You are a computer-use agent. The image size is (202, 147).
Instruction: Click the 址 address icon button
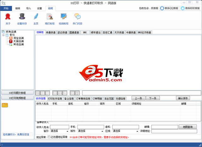60,93
